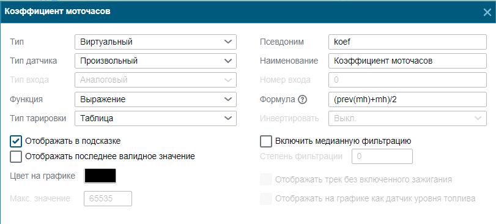The image size is (496, 224).
Task: Click the Степень фильтрации input field
Action: [x=382, y=156]
